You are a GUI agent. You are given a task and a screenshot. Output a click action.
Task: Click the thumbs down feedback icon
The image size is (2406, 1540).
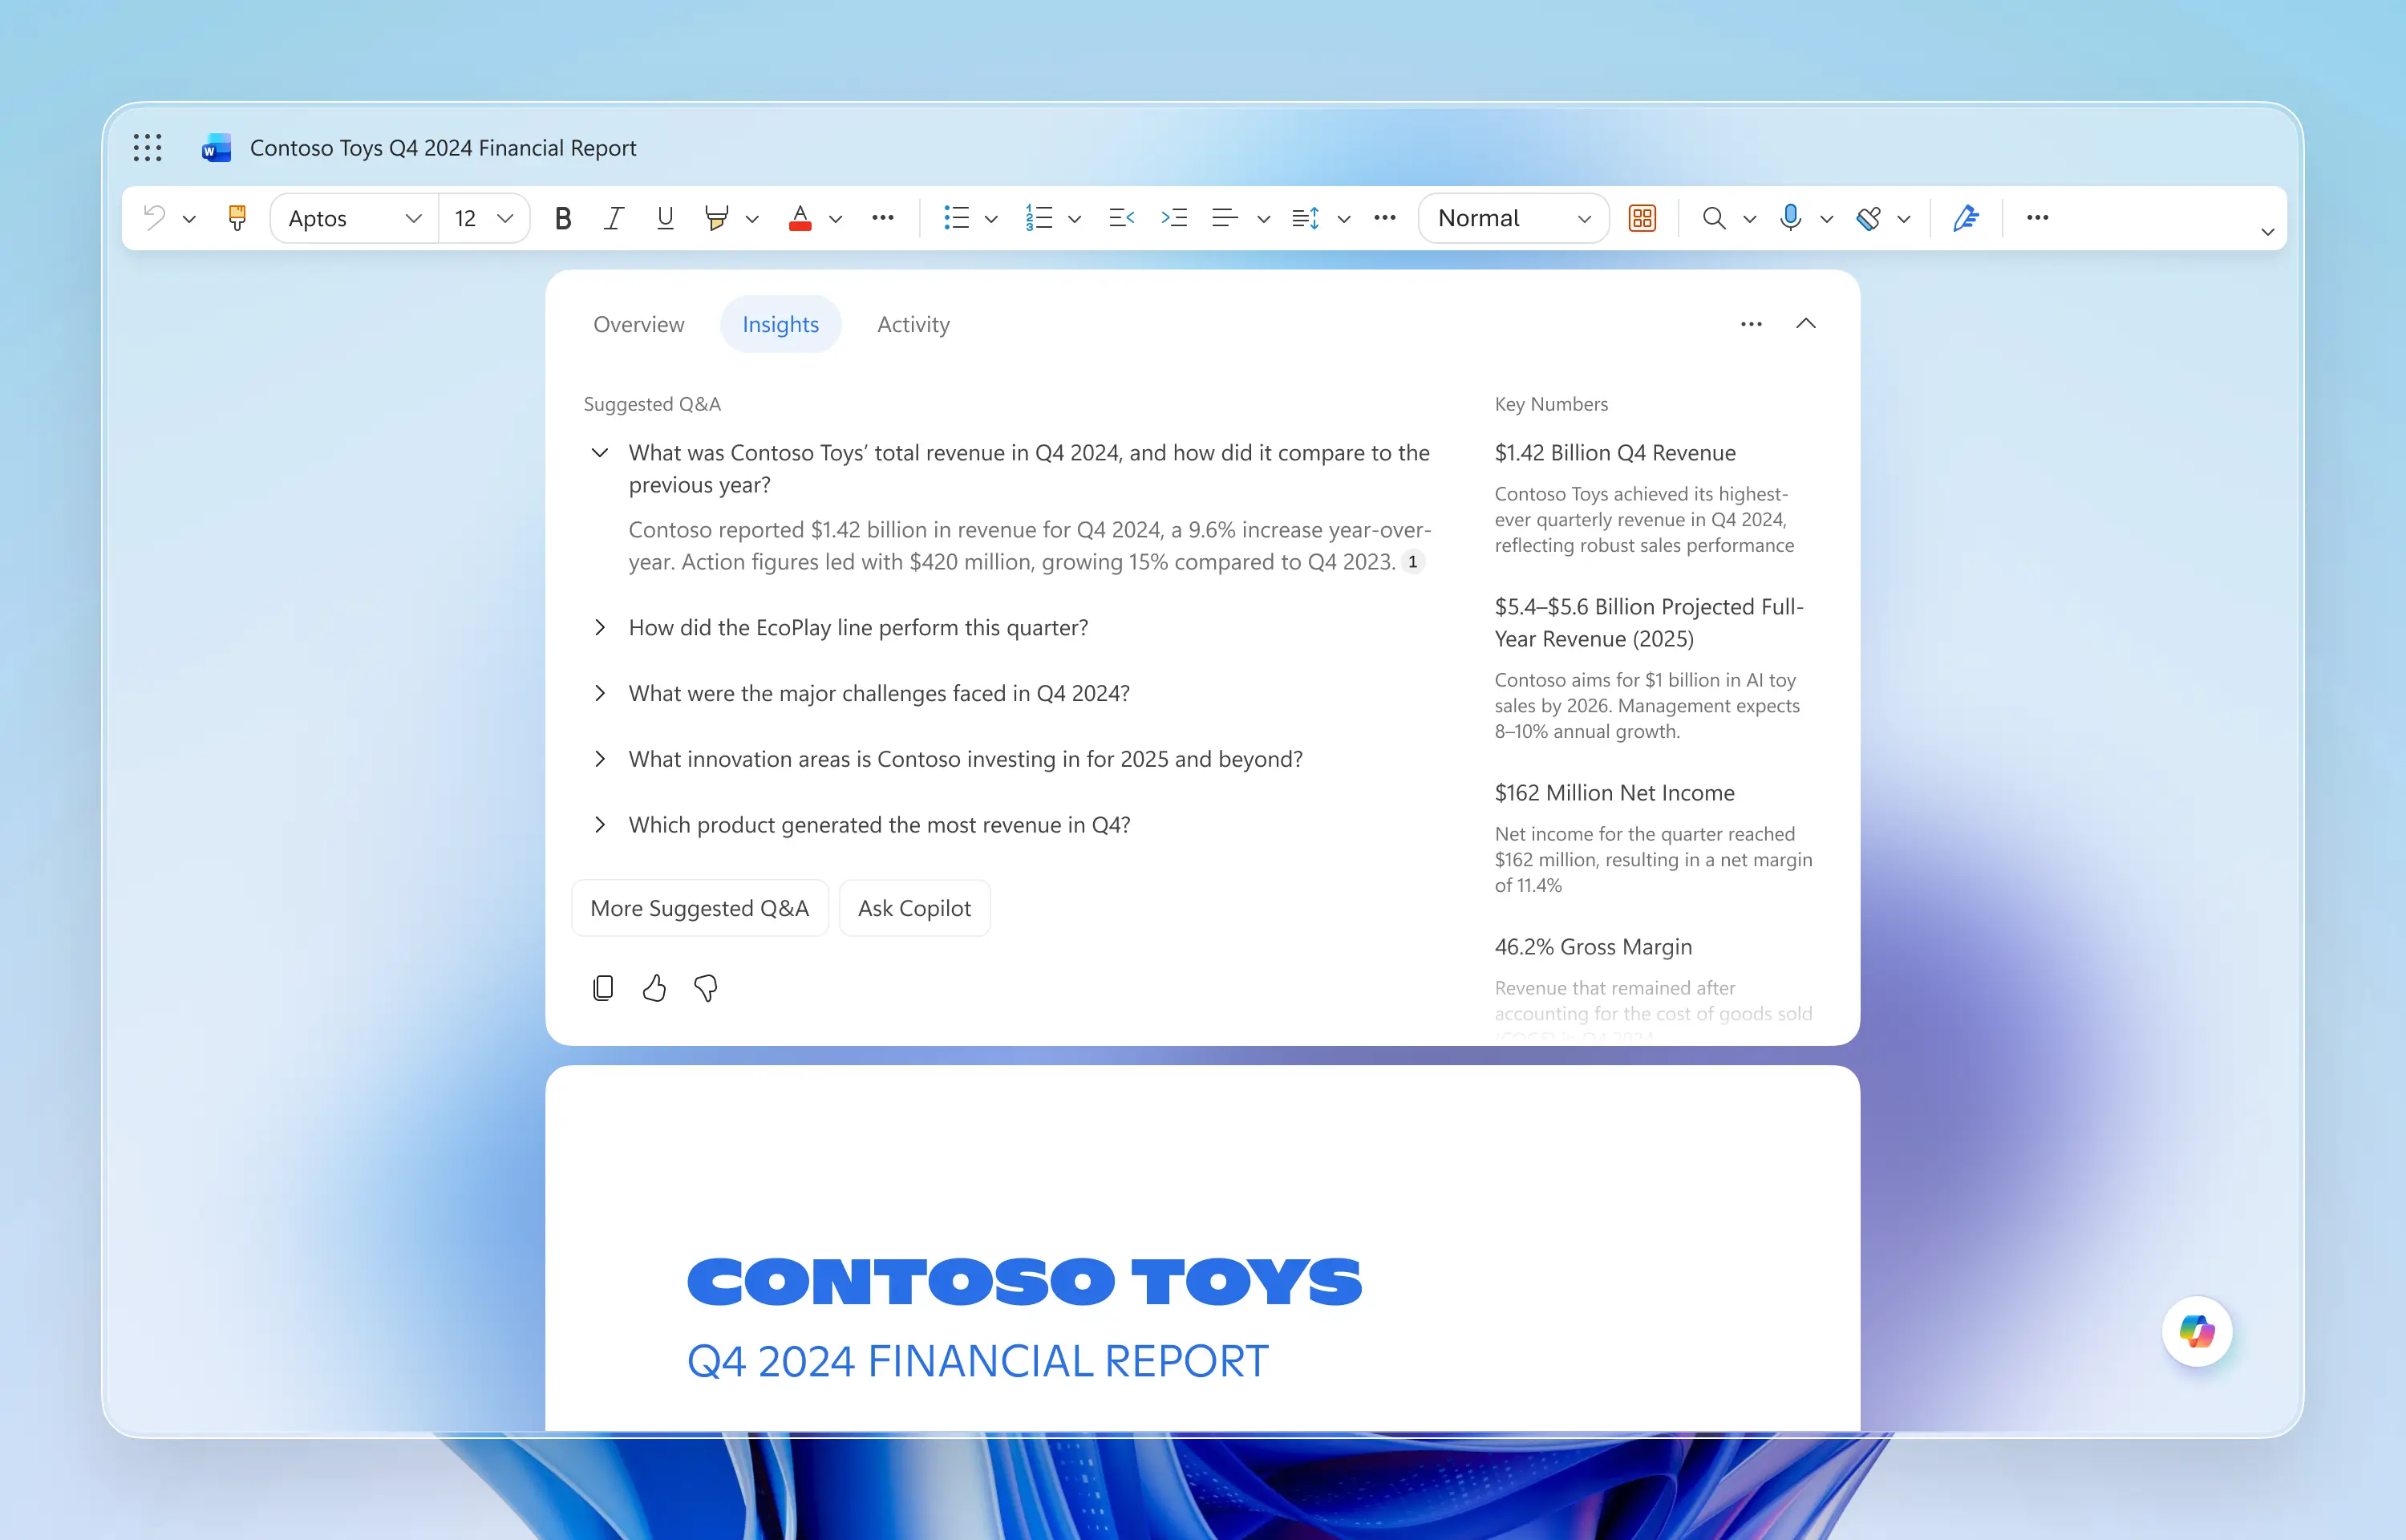click(x=706, y=988)
